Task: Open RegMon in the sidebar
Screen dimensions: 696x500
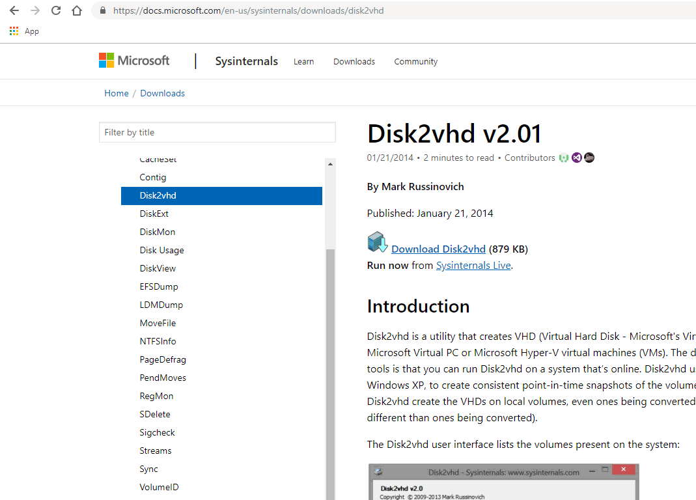Action: pyautogui.click(x=156, y=396)
